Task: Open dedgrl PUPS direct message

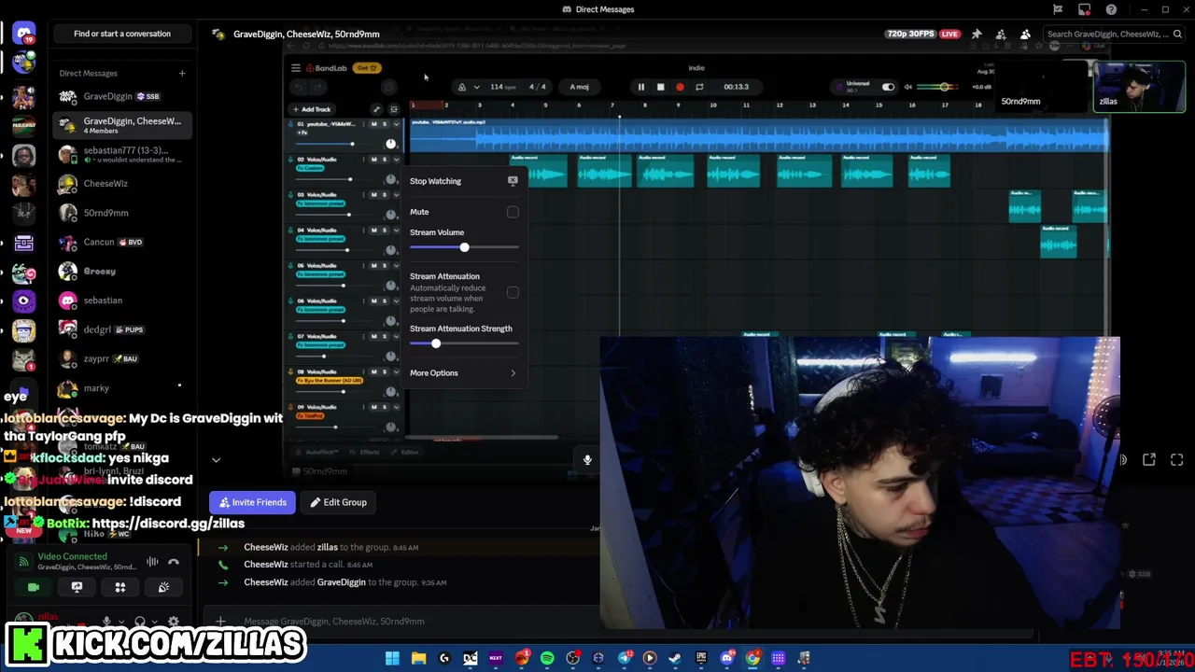Action: [x=121, y=329]
